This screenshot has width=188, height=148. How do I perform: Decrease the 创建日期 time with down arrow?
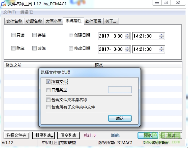[x=161, y=37]
